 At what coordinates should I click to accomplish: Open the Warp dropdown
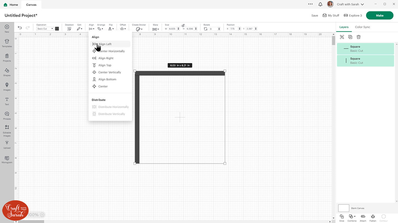coord(155,29)
